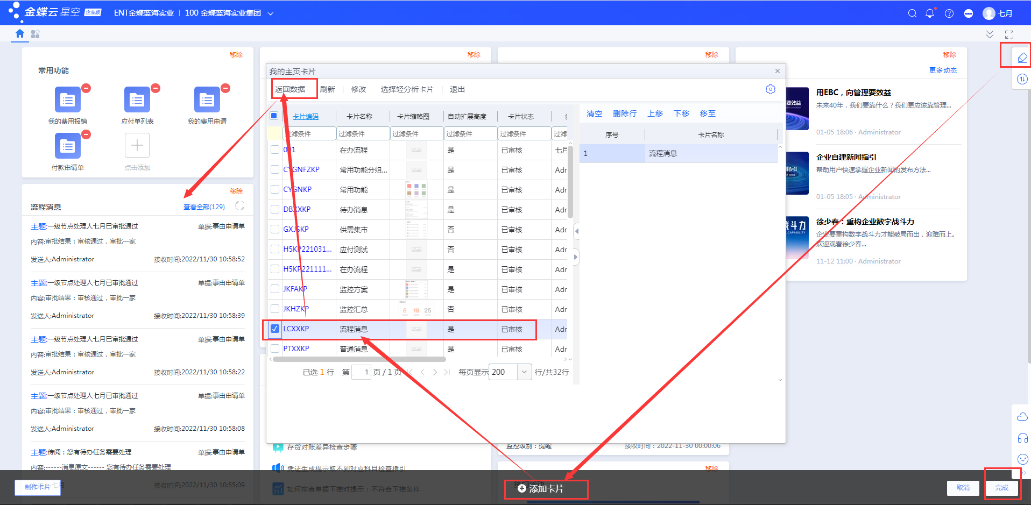Click the headset support icon
This screenshot has width=1031, height=505.
1022,438
